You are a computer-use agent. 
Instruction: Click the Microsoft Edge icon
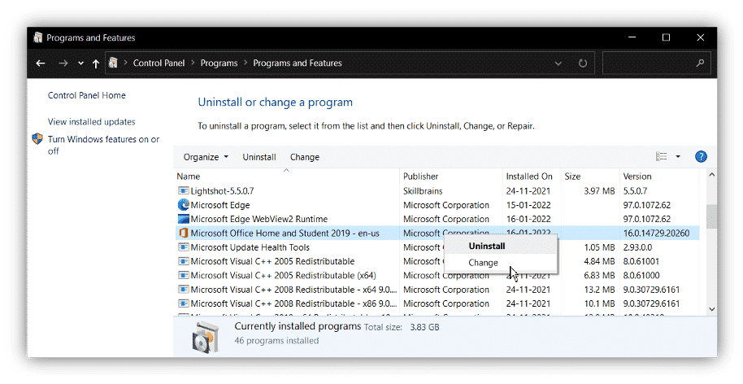tap(184, 205)
